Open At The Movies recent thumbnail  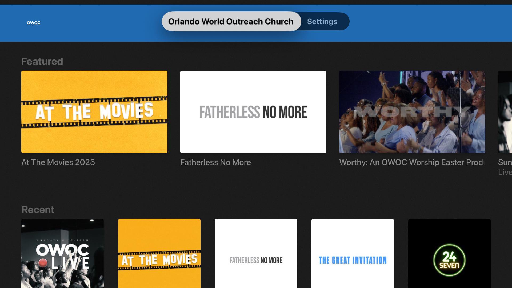click(x=159, y=253)
